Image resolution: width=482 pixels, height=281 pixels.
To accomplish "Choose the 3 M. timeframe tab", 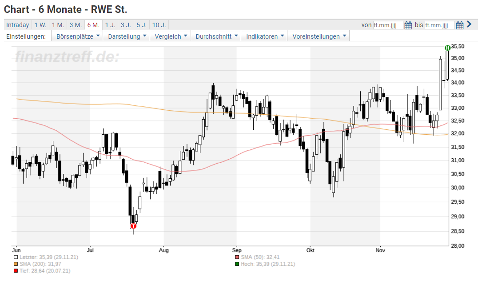I will pyautogui.click(x=76, y=25).
